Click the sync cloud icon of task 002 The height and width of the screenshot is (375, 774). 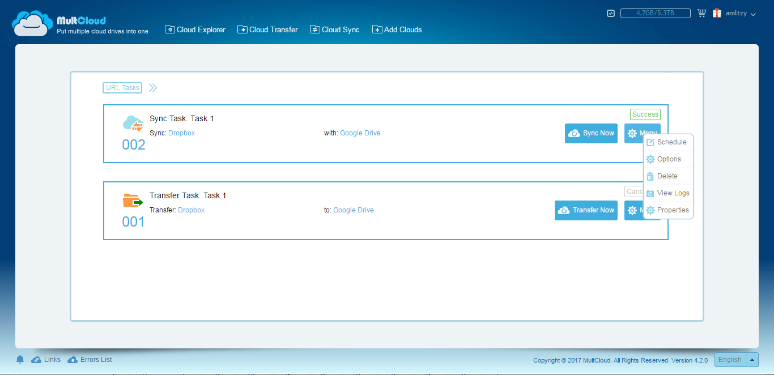(133, 123)
